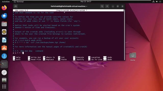Minimize the terminal window
This screenshot has width=163, height=91.
point(113,6)
